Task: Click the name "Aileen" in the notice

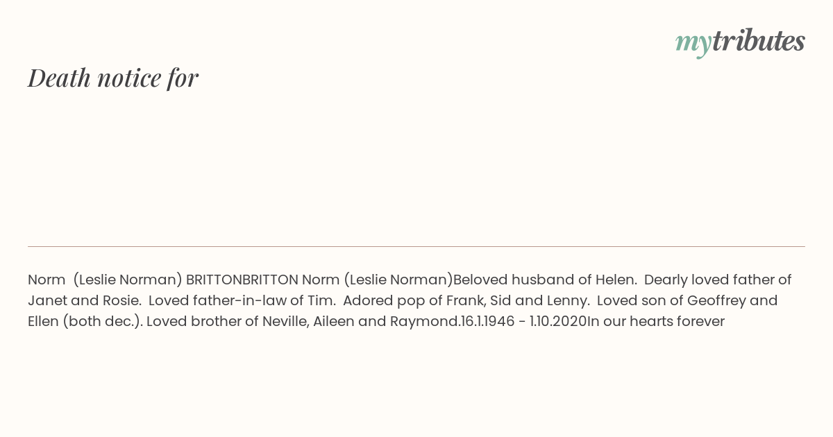Action: pyautogui.click(x=333, y=321)
